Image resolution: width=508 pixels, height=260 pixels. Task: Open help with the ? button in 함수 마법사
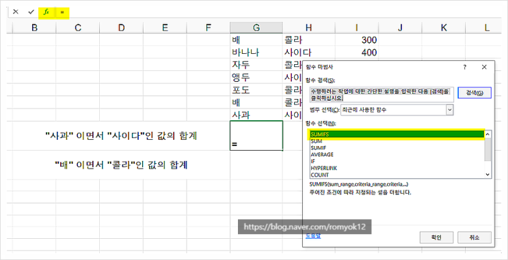465,67
